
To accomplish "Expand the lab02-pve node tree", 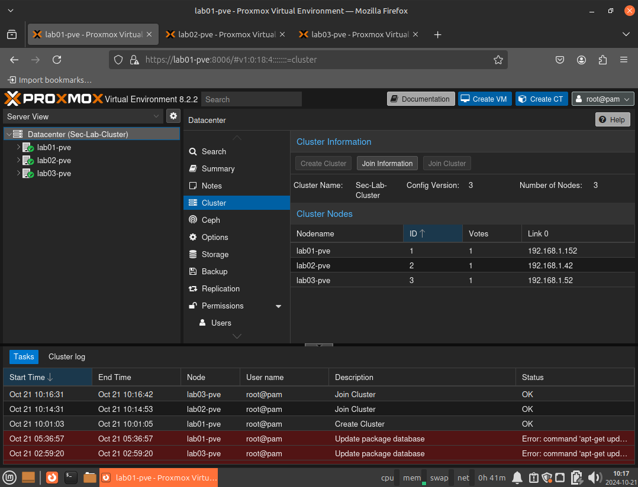I will (18, 160).
